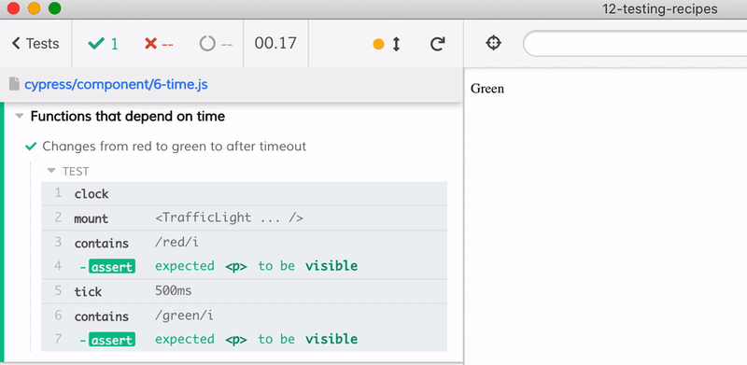
Task: Open the cypress/component/6-time.js spec file link
Action: click(x=116, y=85)
